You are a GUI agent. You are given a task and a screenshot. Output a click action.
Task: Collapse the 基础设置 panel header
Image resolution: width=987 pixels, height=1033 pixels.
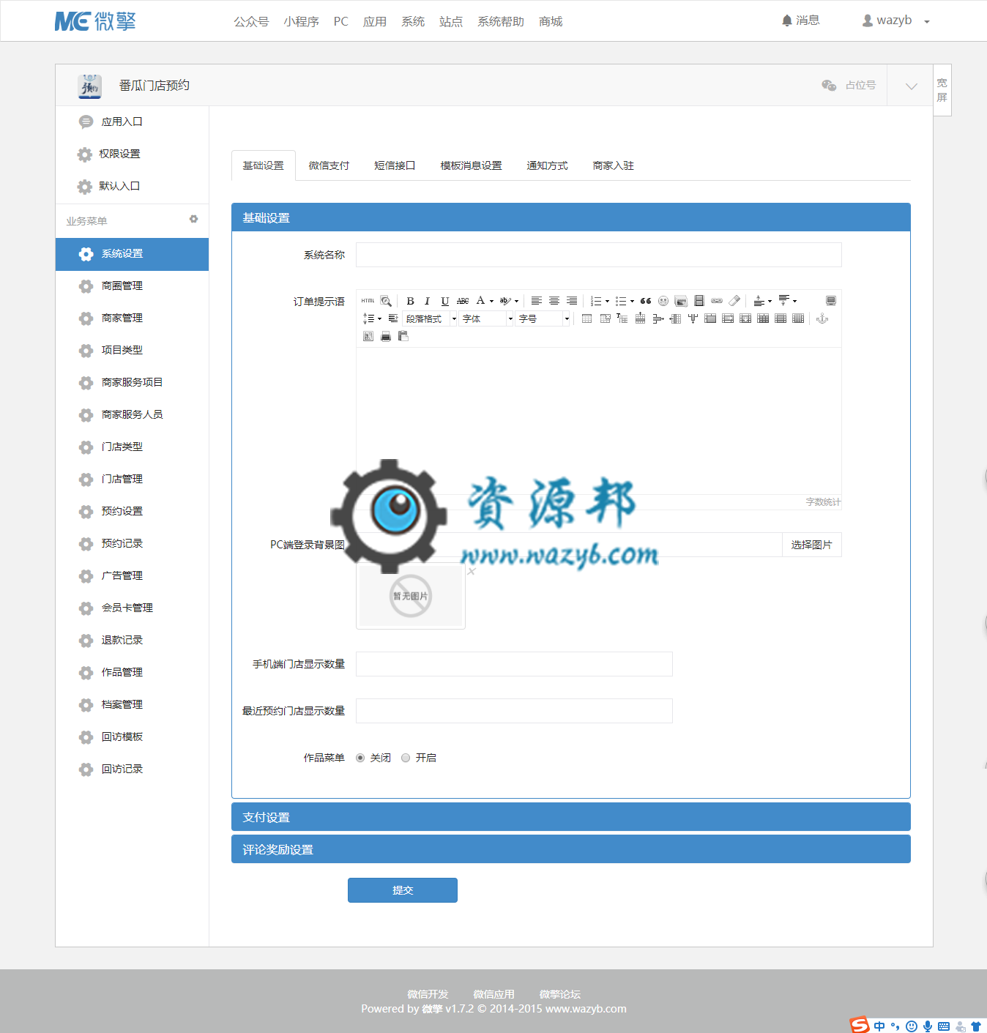click(x=571, y=217)
